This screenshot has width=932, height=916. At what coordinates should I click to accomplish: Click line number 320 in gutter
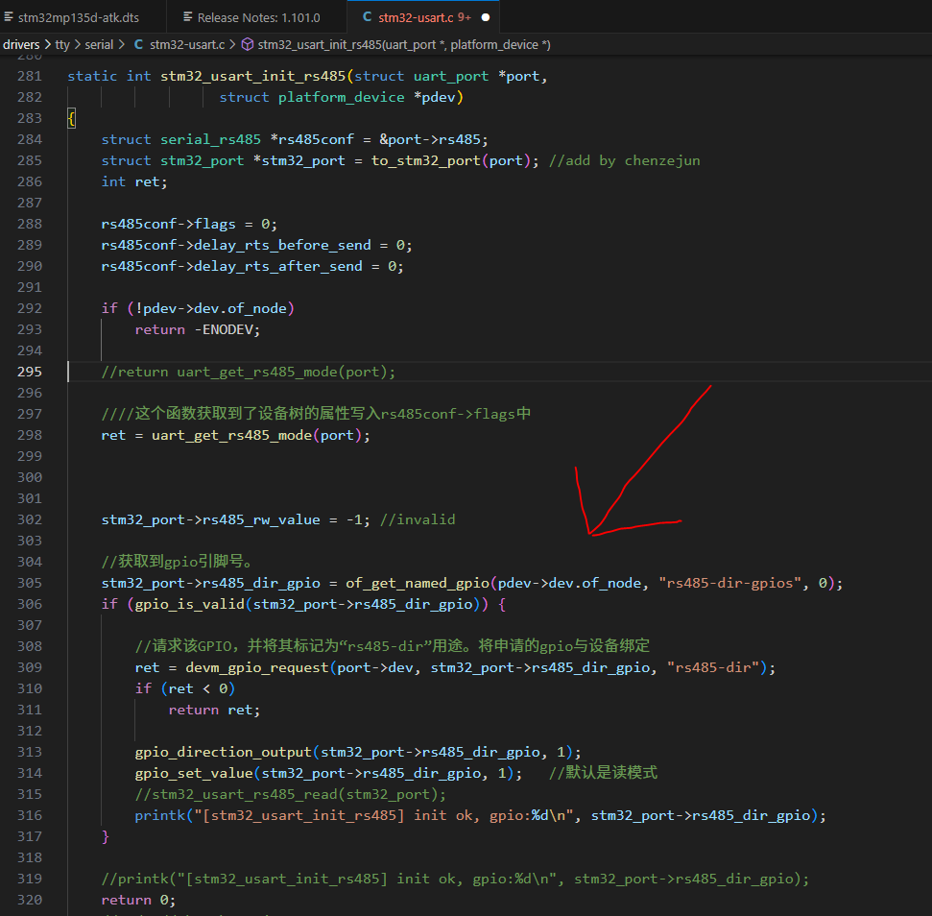tap(30, 900)
